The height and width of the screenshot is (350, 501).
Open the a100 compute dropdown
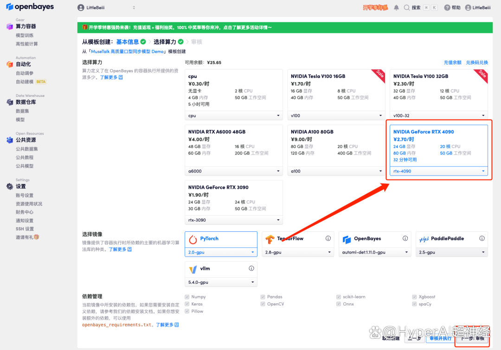pos(336,172)
